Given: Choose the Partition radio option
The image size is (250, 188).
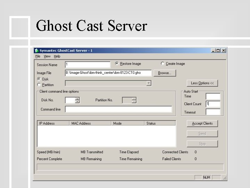Looking at the screenshot, I should tap(39, 85).
